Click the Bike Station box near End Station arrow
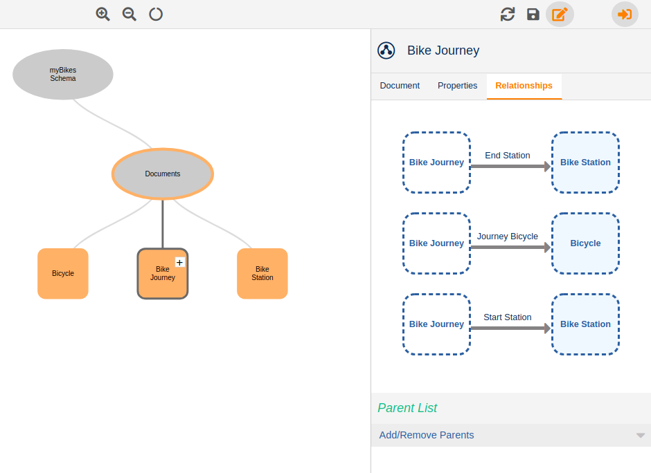Viewport: 651px width, 473px height. [x=585, y=163]
